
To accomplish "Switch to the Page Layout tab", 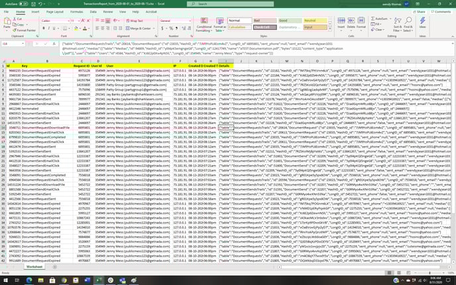I will coord(56,11).
